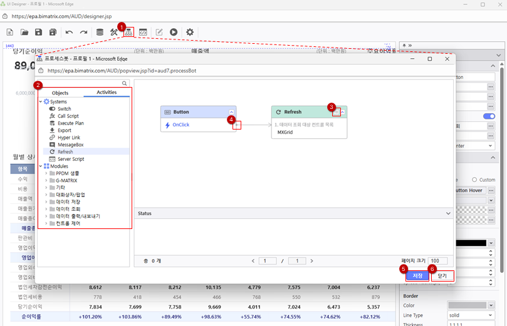Expand the G-MATRIX module folder
This screenshot has height=326, width=507.
[x=46, y=180]
